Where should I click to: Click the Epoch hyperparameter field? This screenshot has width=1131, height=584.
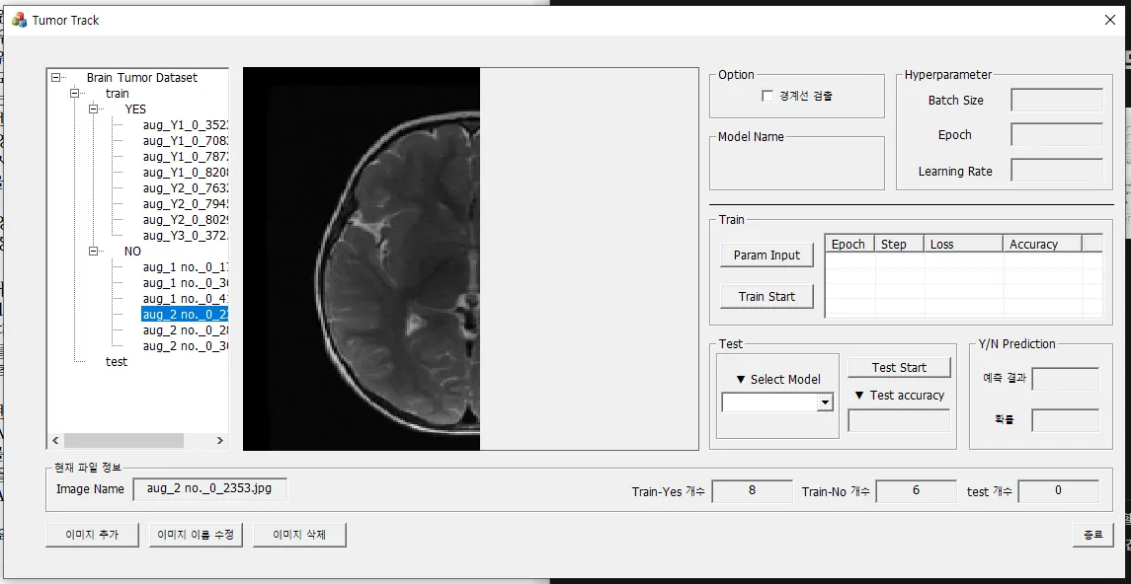(x=1057, y=135)
